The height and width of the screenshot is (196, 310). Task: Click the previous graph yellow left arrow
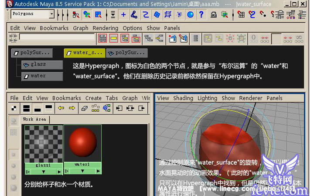coord(61,108)
